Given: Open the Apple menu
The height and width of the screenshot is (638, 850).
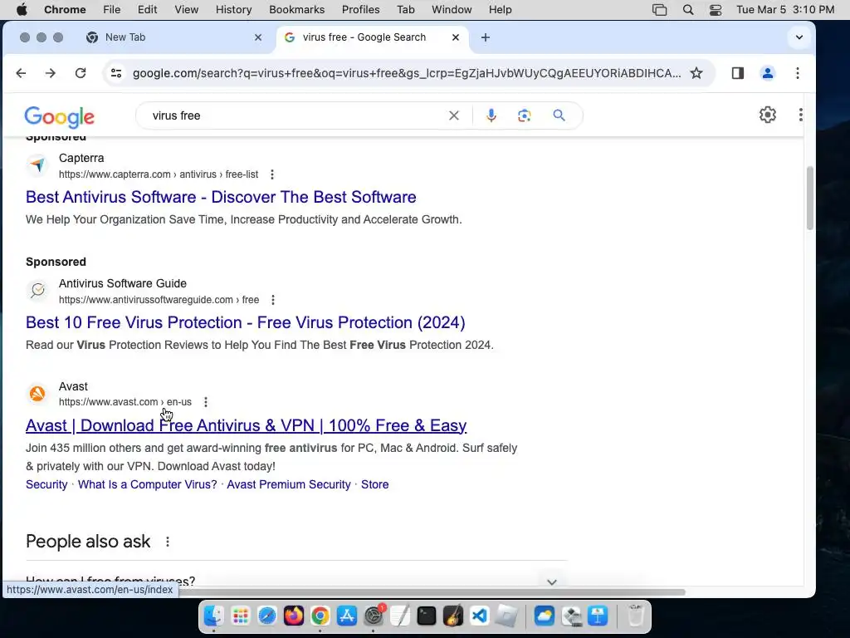Looking at the screenshot, I should (22, 10).
